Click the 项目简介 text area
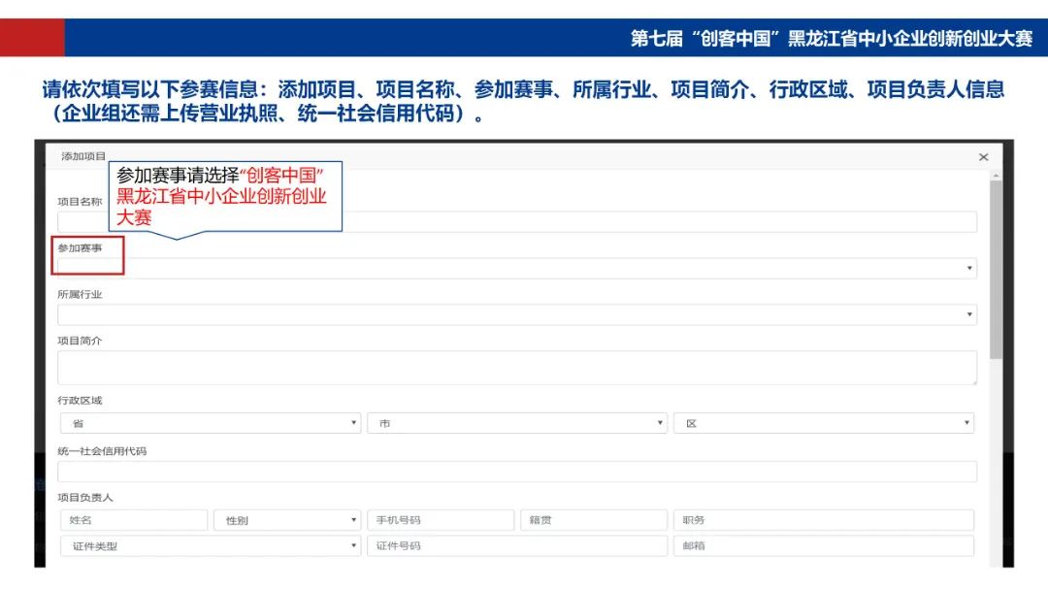The width and height of the screenshot is (1048, 589). tap(516, 367)
